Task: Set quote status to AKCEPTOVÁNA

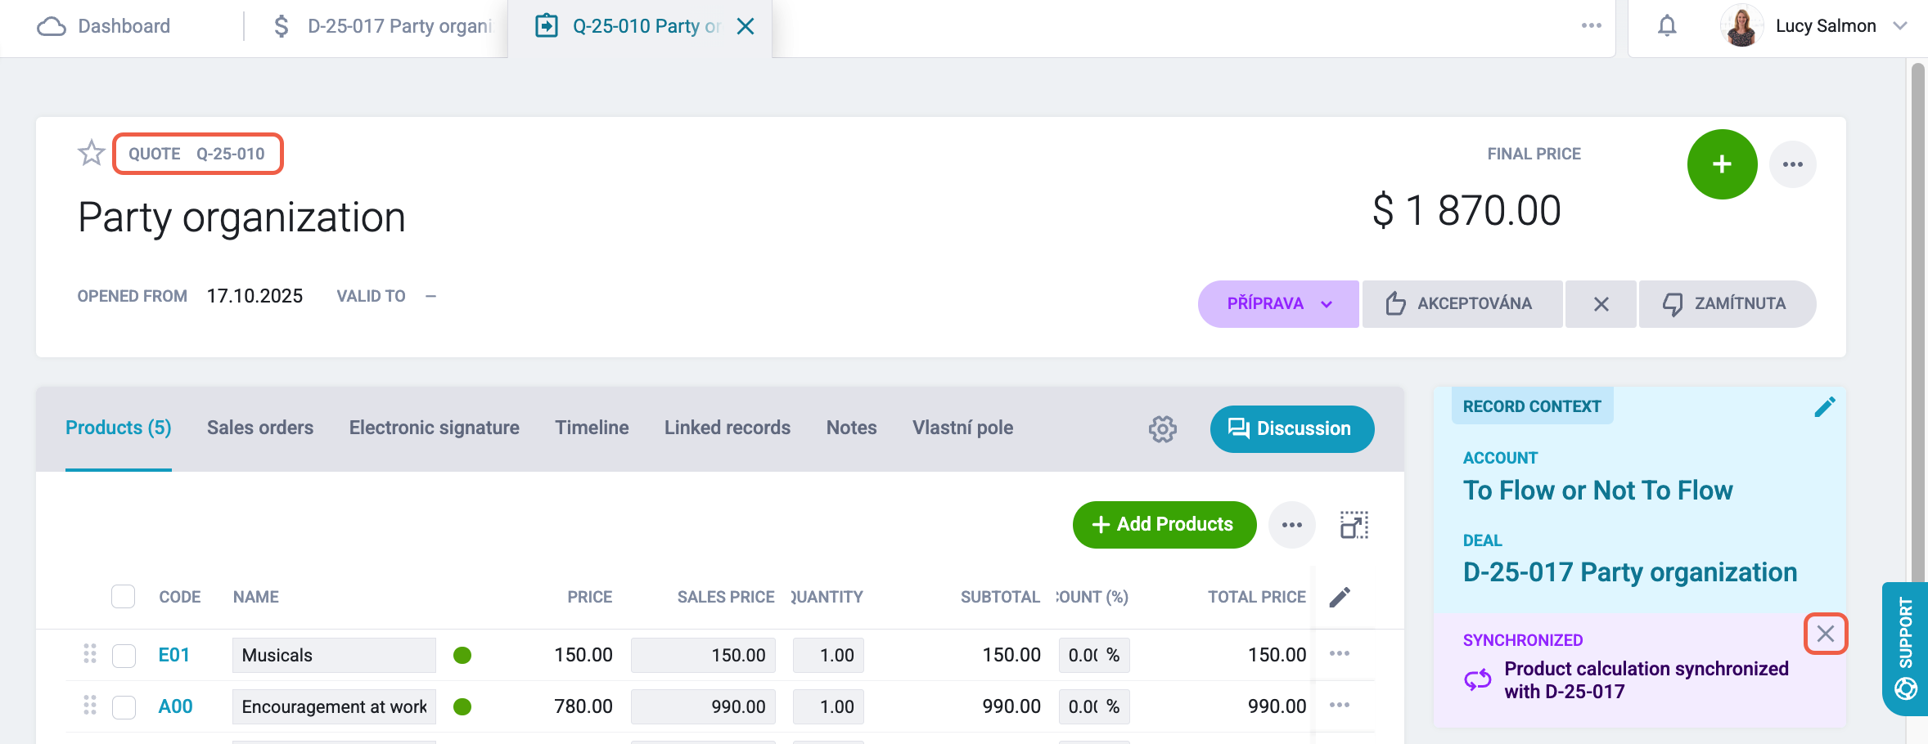Action: [x=1462, y=304]
